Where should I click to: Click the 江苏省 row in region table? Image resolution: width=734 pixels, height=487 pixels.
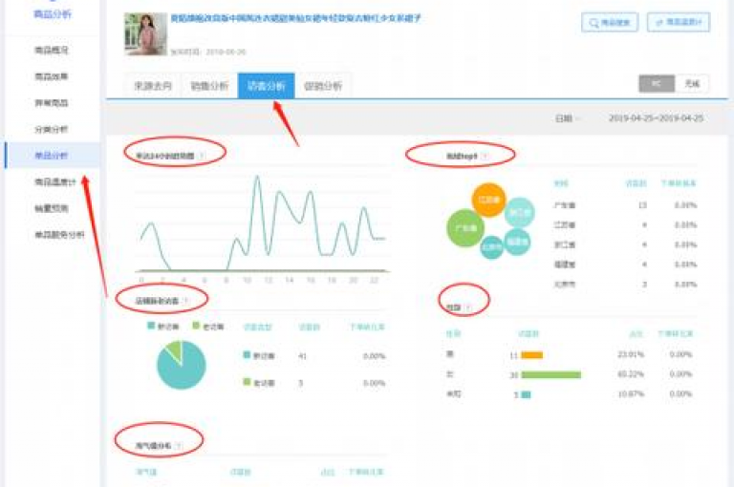(625, 224)
